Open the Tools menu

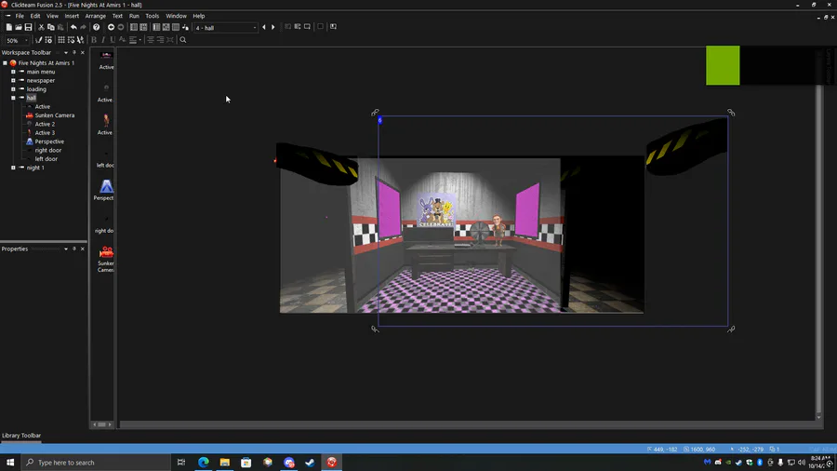click(153, 16)
